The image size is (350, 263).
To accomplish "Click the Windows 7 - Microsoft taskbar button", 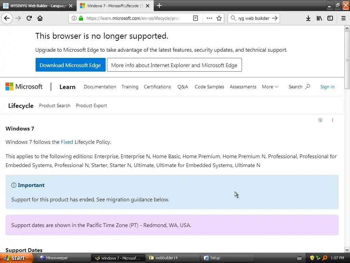I will pyautogui.click(x=118, y=258).
